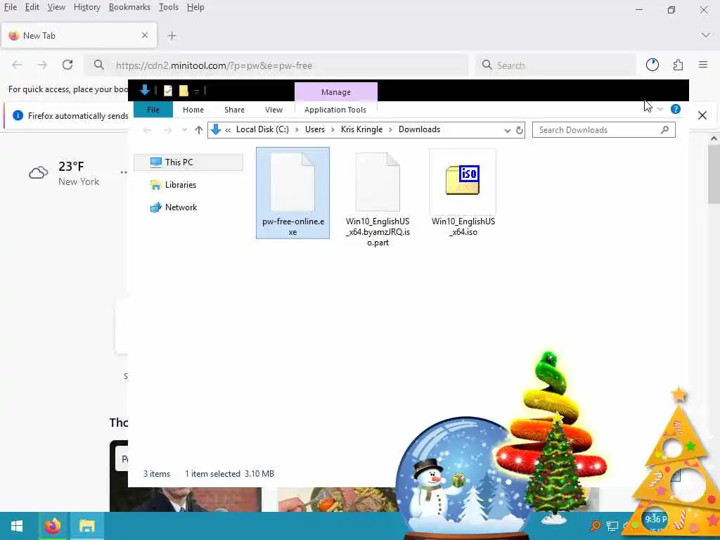Click Users in the breadcrumb path
Screen dimensions: 720x540
click(x=314, y=129)
